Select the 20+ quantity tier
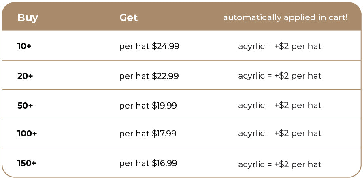The width and height of the screenshot is (364, 183). pos(25,76)
